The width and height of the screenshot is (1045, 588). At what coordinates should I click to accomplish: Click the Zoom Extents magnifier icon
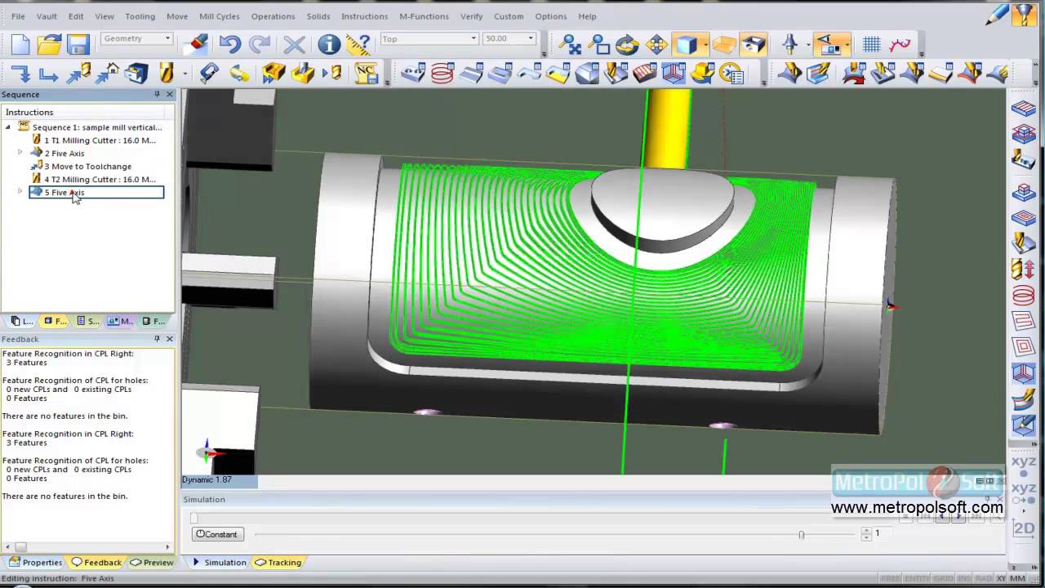click(570, 45)
